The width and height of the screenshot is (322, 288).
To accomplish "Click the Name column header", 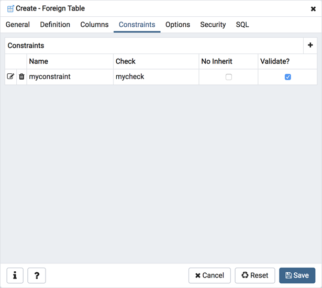I will click(x=70, y=61).
